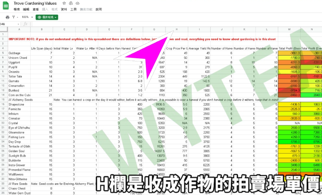Click the -8181.5 red profit cell
322x195 pixels.
coord(289,77)
